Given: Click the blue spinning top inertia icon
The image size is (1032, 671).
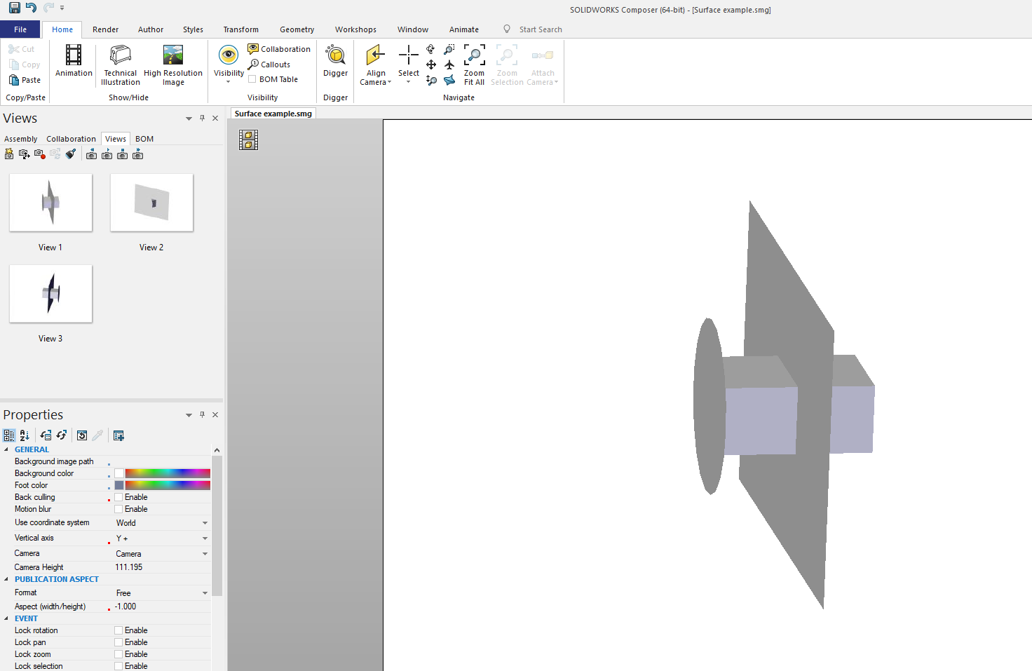Looking at the screenshot, I should tap(449, 81).
